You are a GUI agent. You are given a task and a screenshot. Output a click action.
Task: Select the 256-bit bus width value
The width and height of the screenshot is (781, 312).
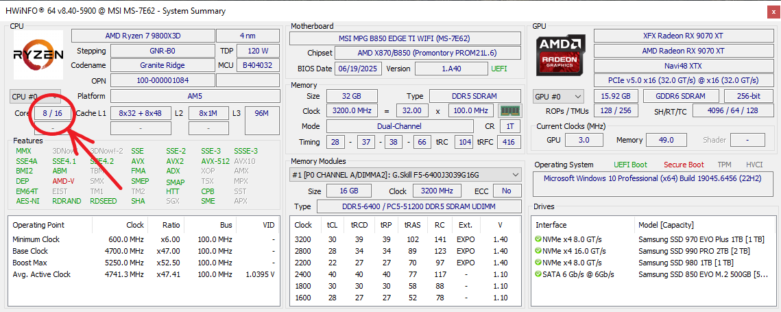749,96
